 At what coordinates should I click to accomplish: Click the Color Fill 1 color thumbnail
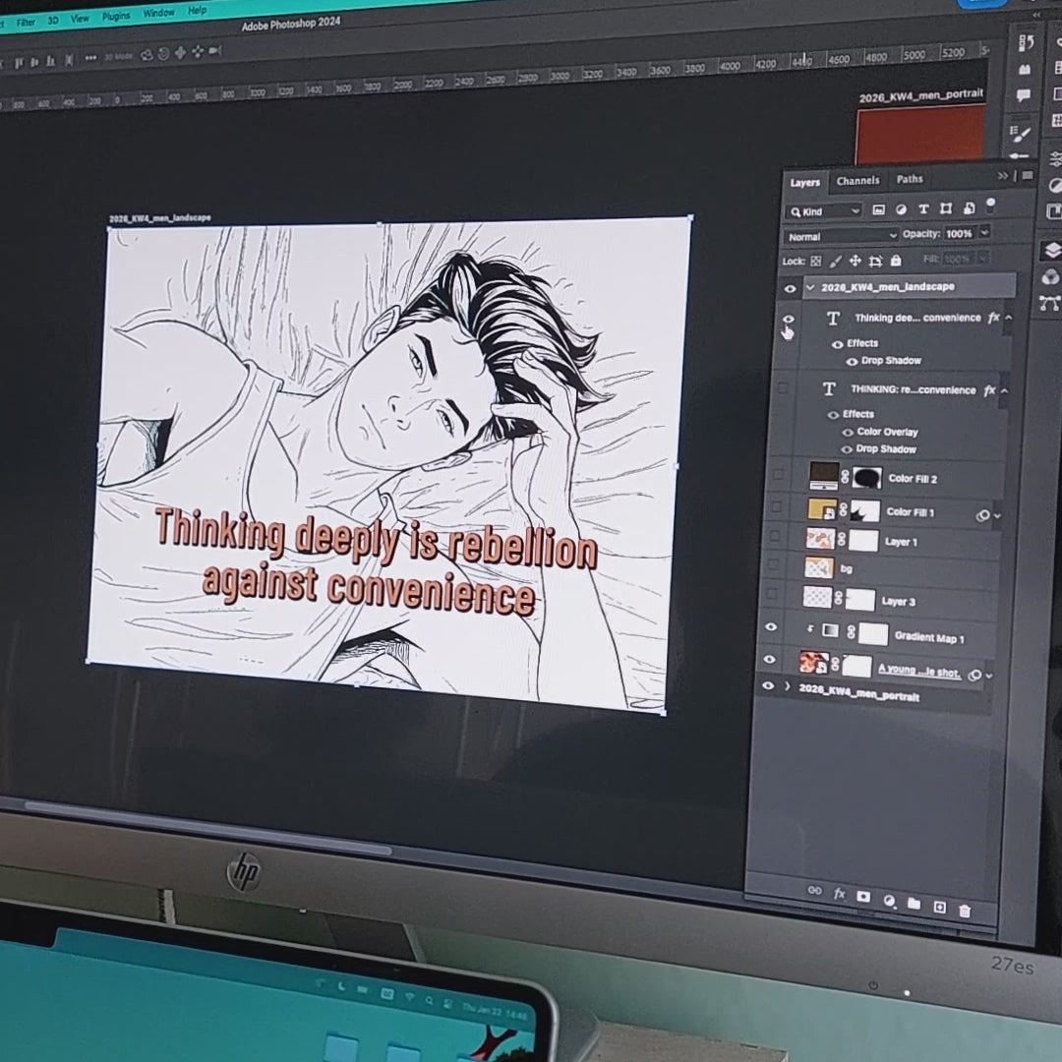(x=822, y=508)
